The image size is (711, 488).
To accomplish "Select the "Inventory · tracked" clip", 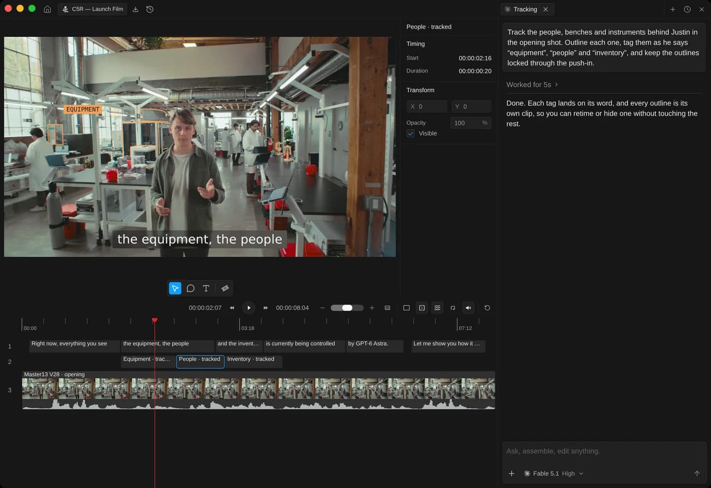I will click(253, 361).
